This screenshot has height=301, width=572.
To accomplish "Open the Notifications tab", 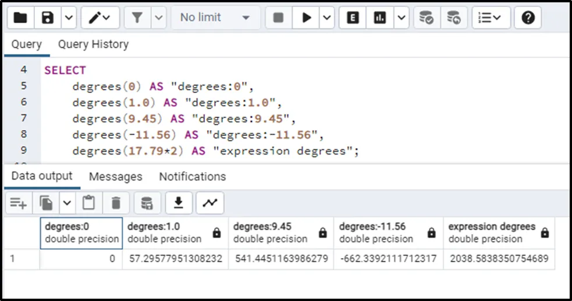I will coord(192,177).
